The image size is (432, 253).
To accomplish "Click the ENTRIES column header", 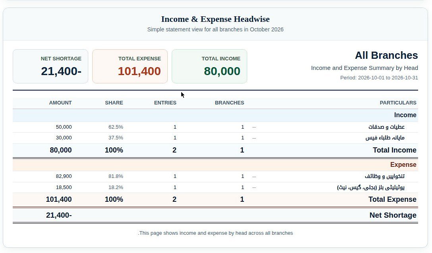I will (x=165, y=103).
